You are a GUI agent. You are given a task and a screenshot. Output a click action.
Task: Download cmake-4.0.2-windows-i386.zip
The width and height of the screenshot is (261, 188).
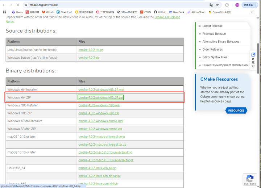(x=99, y=113)
